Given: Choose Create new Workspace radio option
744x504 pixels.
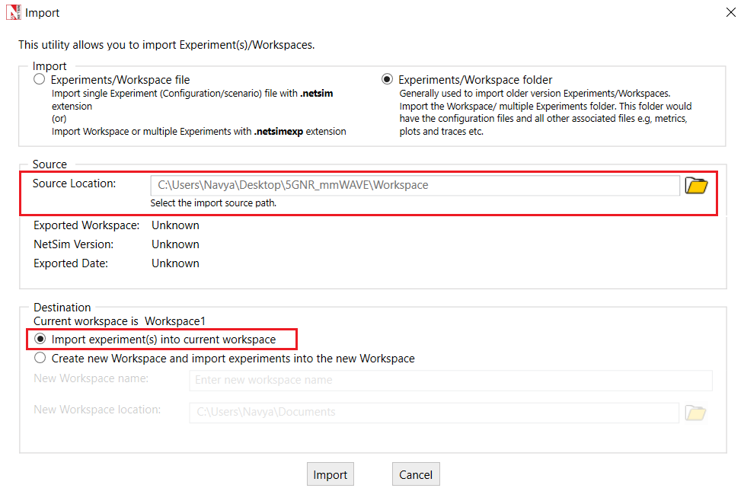Looking at the screenshot, I should click(x=40, y=358).
